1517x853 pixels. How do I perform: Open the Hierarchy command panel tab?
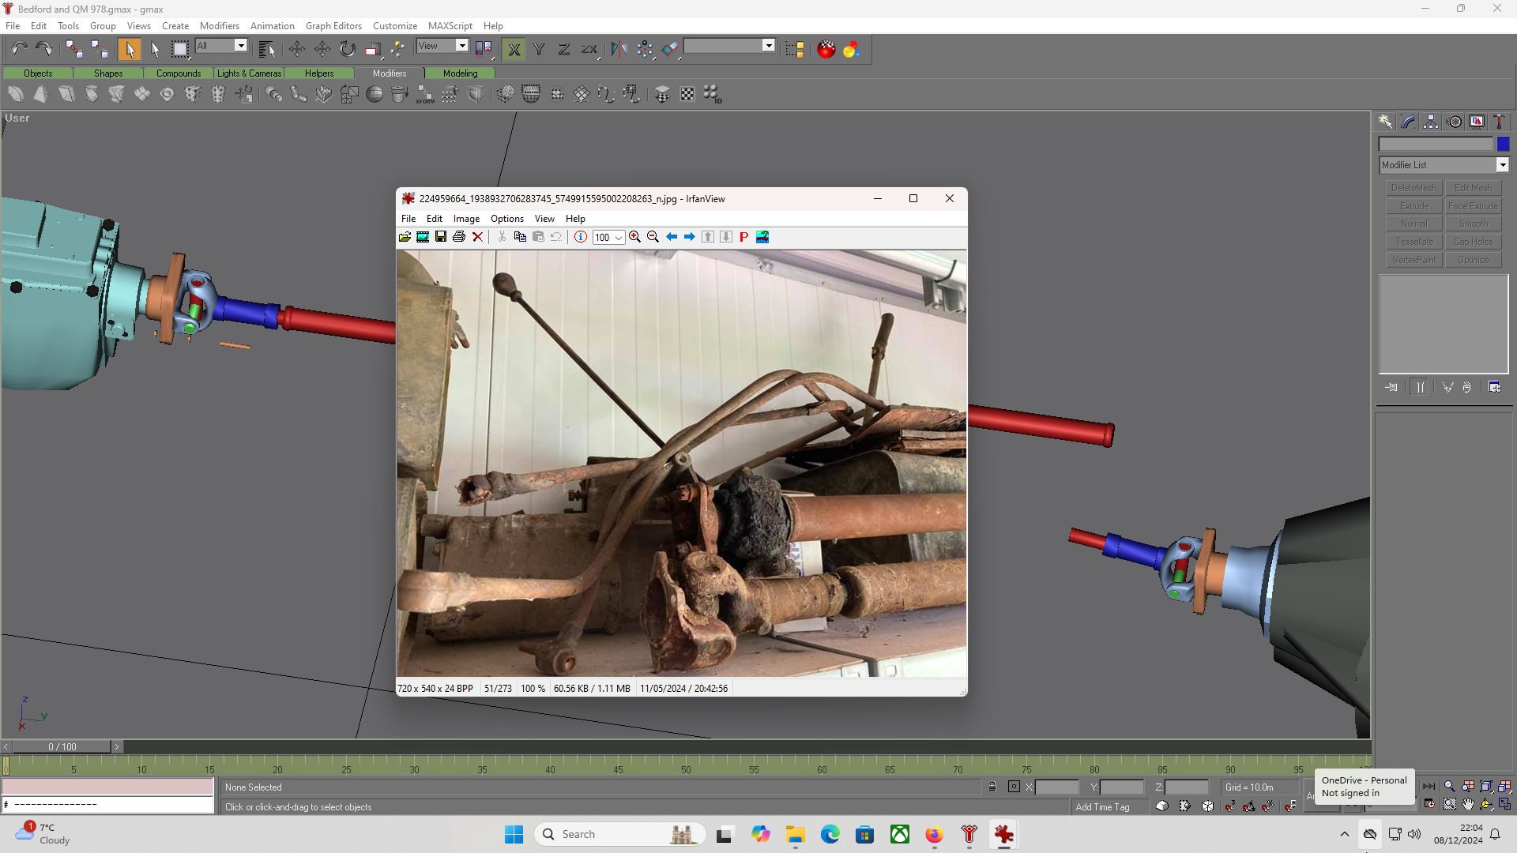[1431, 122]
